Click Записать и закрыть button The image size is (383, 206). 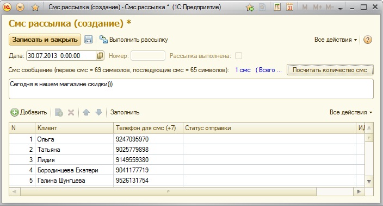[x=45, y=40]
